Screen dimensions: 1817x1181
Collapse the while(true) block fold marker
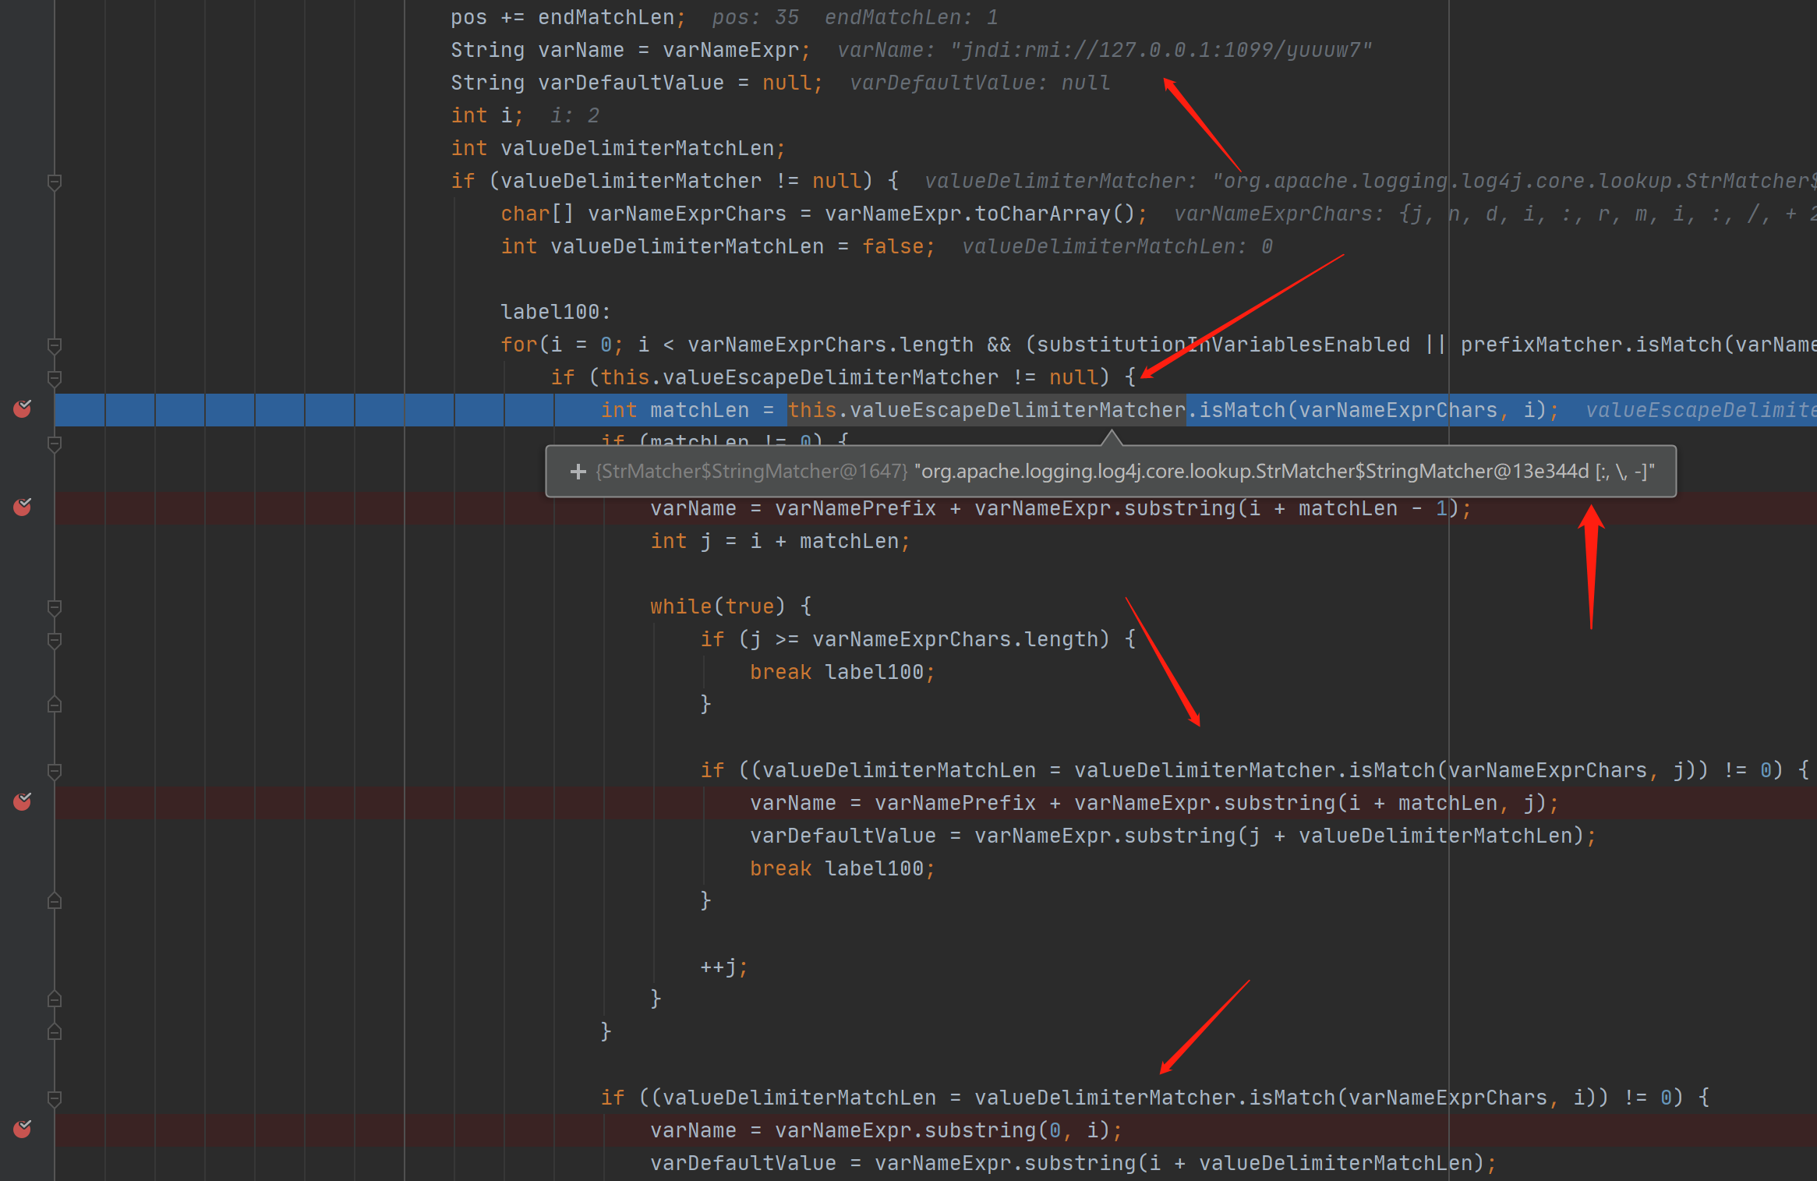[55, 606]
